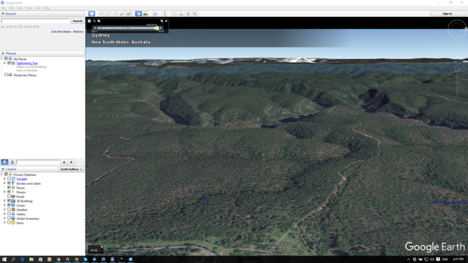Toggle the Borders and Labels checkbox

9,183
